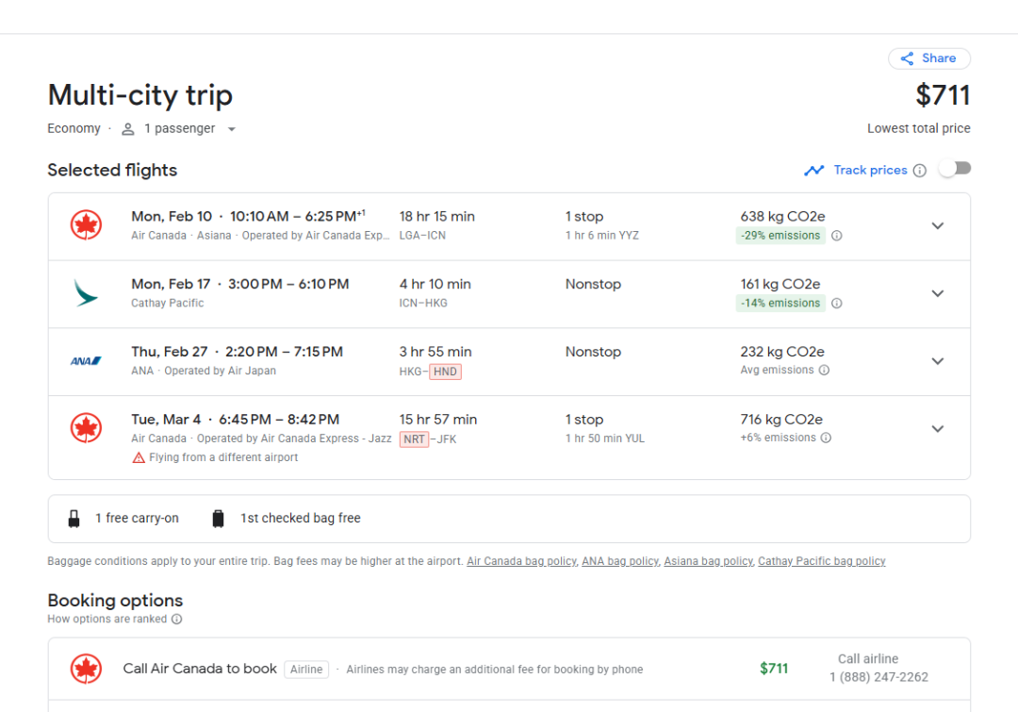Expand Mon, Feb 10 flight details

point(938,226)
